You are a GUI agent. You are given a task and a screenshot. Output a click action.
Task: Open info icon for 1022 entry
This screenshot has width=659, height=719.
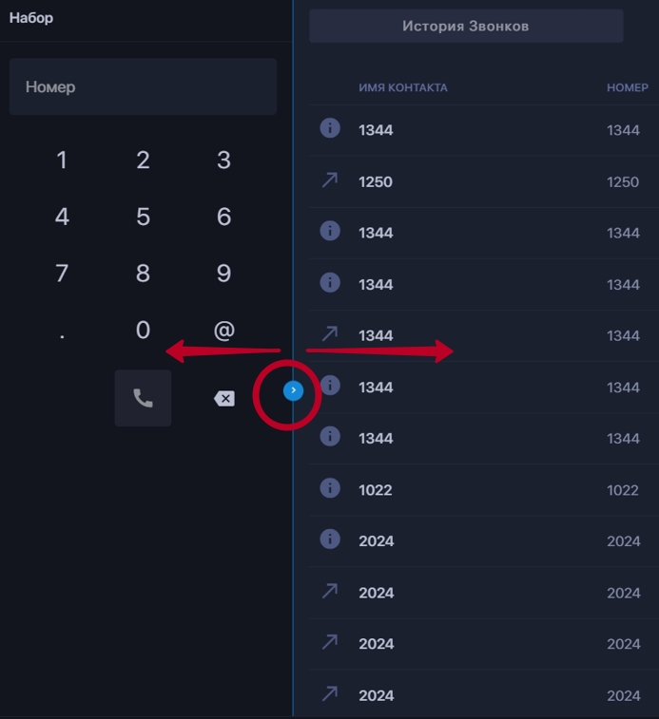click(330, 488)
